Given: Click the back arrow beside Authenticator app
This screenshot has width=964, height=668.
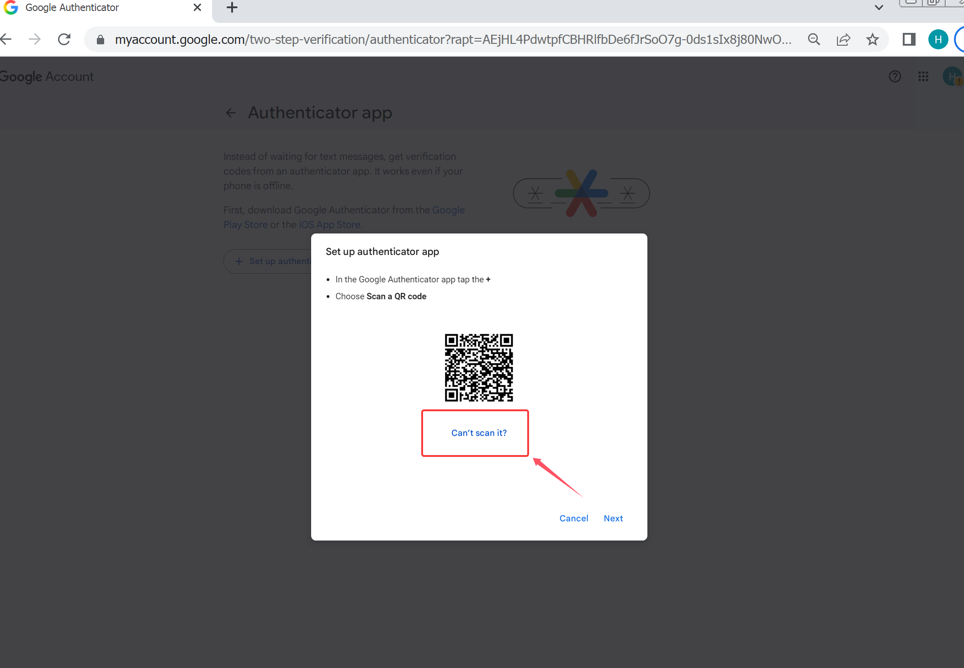Looking at the screenshot, I should (231, 113).
